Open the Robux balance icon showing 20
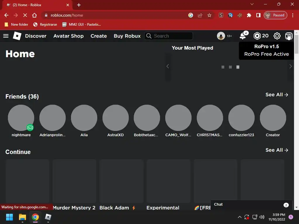299x224 pixels. (x=257, y=36)
